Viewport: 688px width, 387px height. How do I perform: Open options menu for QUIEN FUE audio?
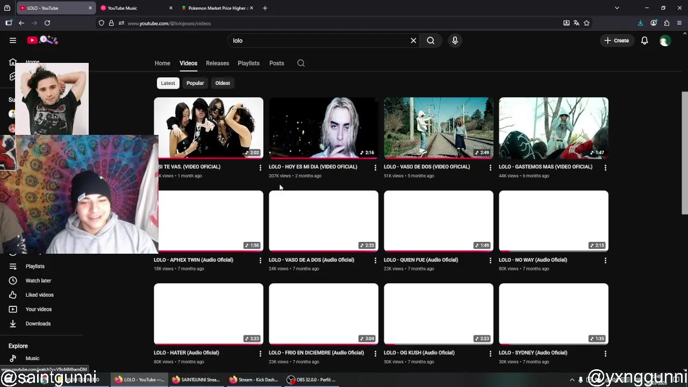coord(490,261)
